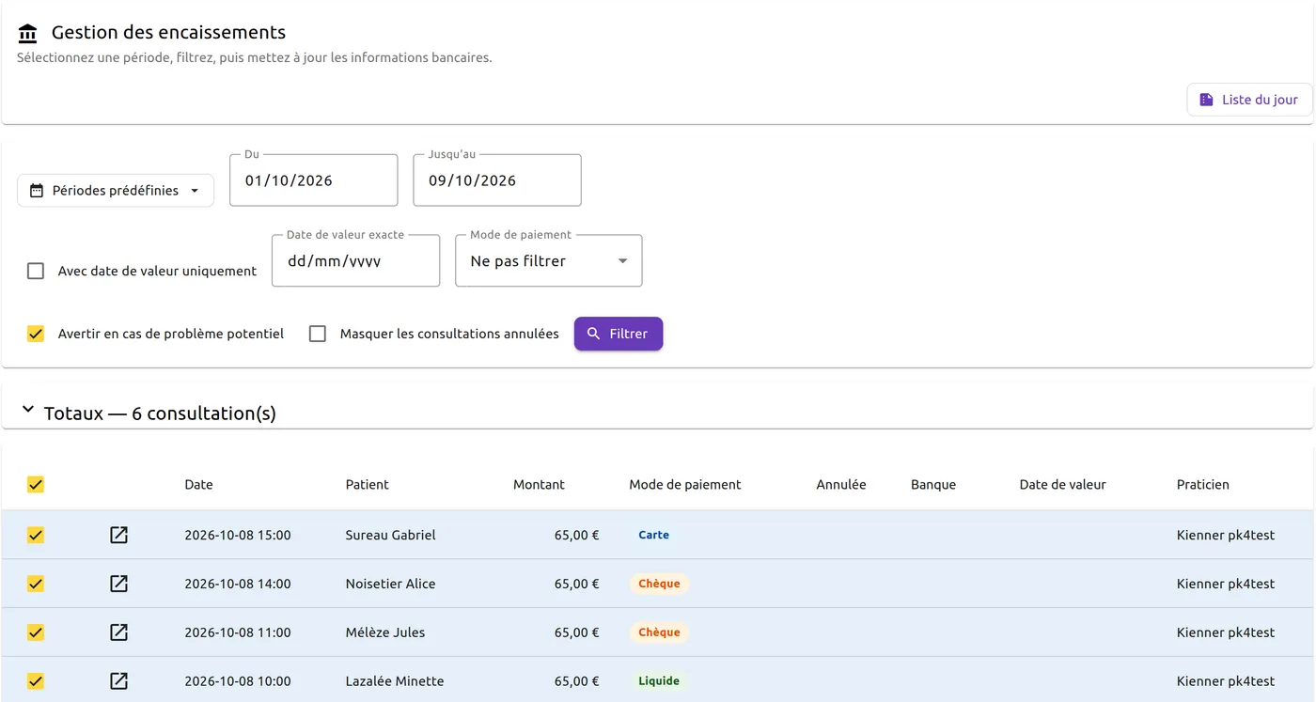Image resolution: width=1316 pixels, height=702 pixels.
Task: Open Noisetier Alice consultation via open-in-new icon
Action: [x=118, y=584]
